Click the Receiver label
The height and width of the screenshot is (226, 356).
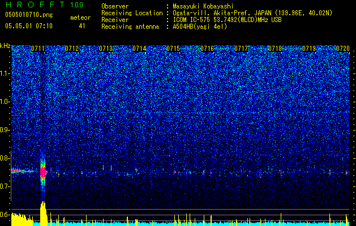point(115,20)
